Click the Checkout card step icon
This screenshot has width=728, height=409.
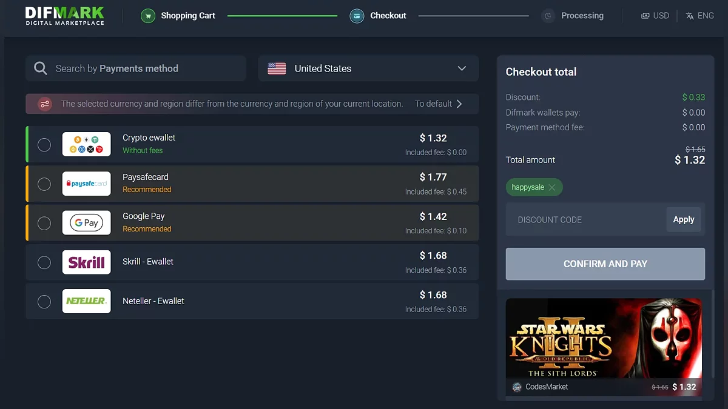357,16
